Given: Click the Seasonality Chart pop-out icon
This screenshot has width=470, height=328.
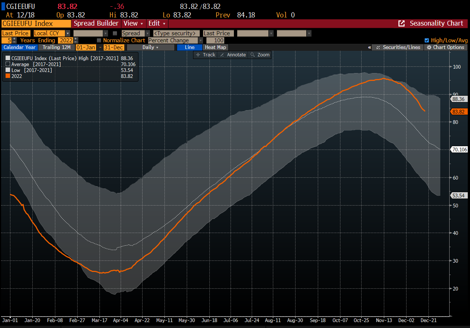Looking at the screenshot, I should pos(402,23).
